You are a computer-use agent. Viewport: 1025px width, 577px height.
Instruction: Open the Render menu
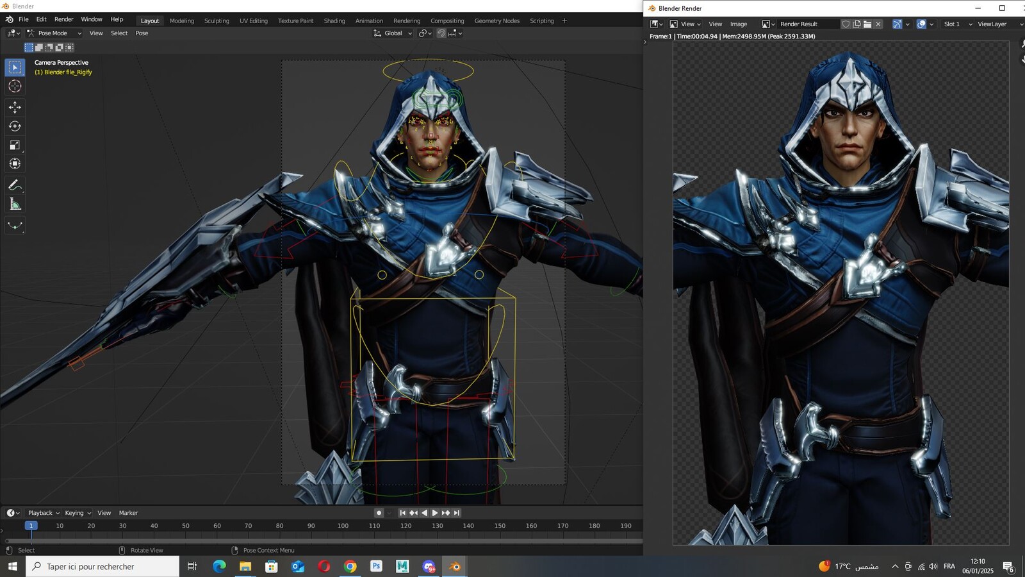[x=63, y=20]
